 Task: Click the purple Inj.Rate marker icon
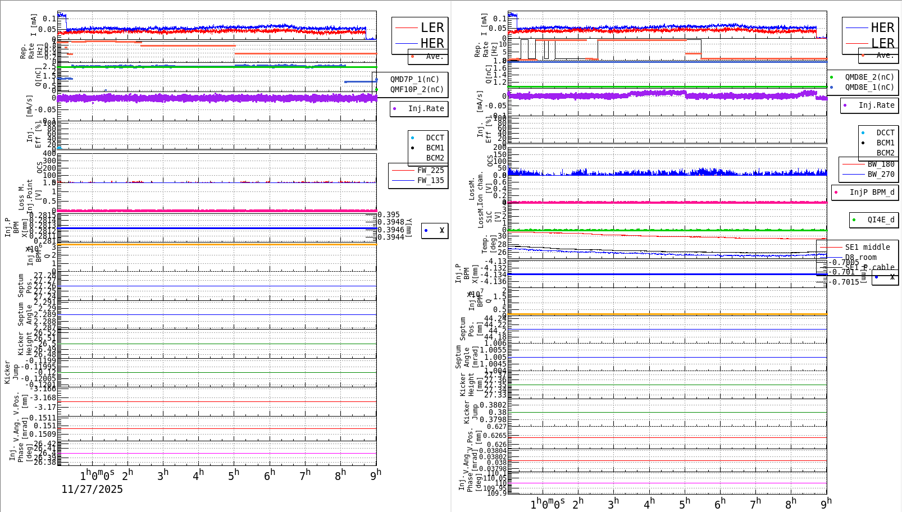click(x=395, y=109)
